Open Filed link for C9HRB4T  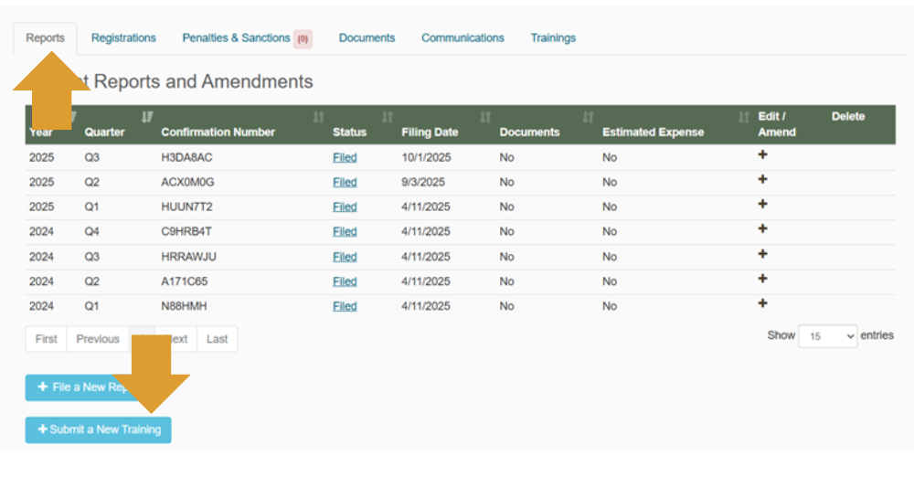(x=345, y=231)
